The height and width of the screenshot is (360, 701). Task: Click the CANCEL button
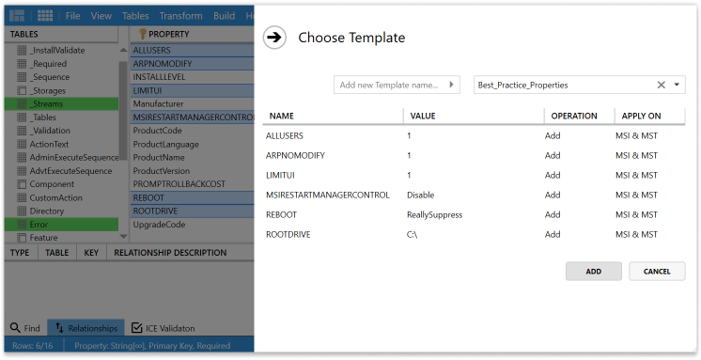[657, 271]
